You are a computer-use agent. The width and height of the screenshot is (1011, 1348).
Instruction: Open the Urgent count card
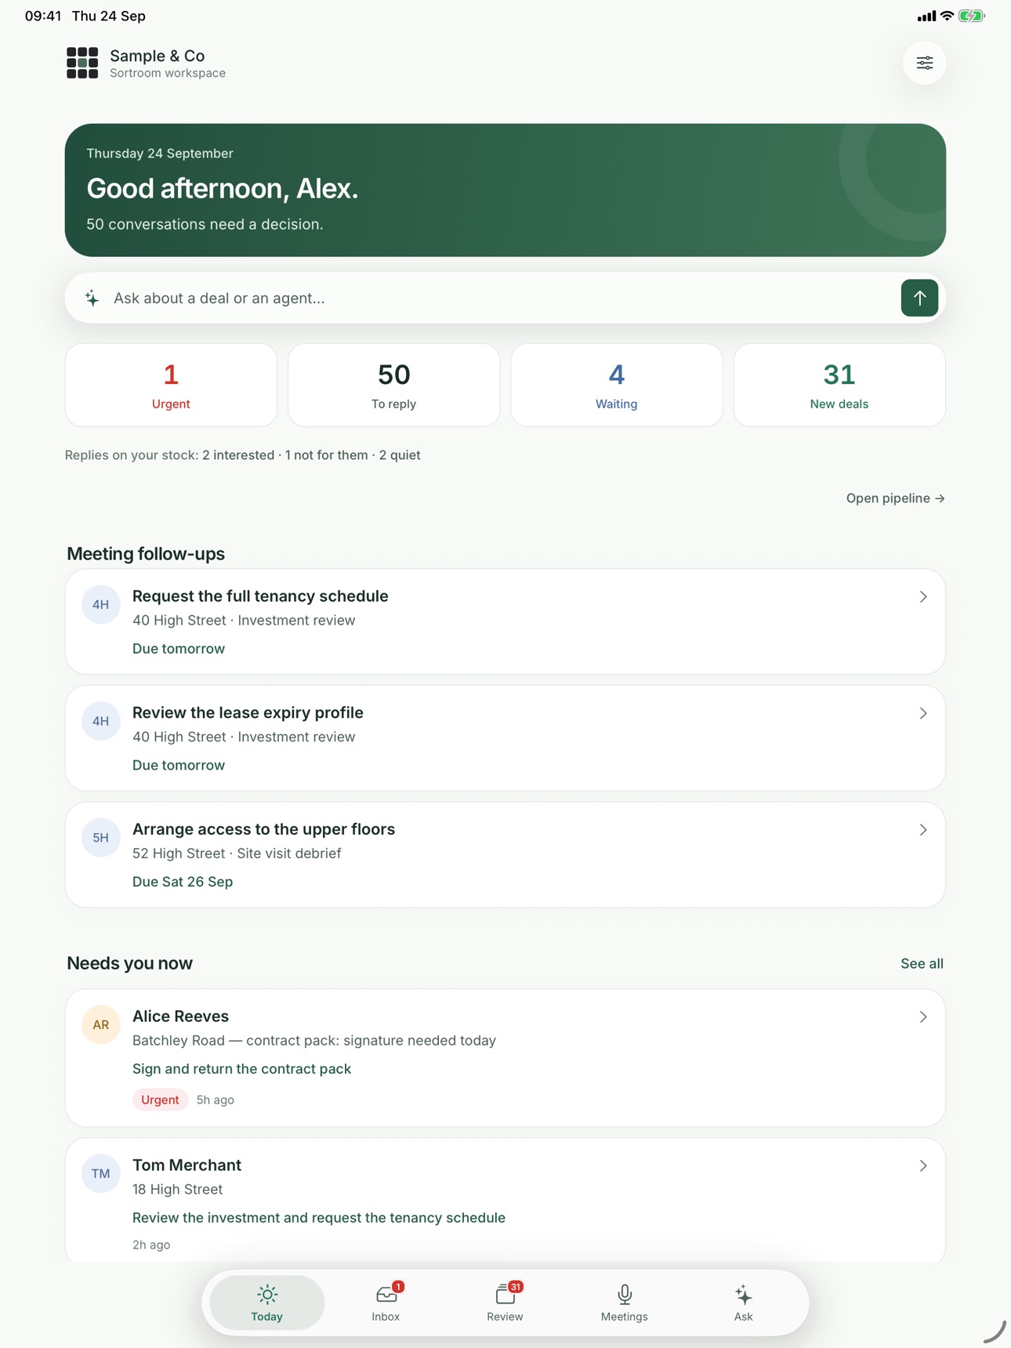click(171, 385)
